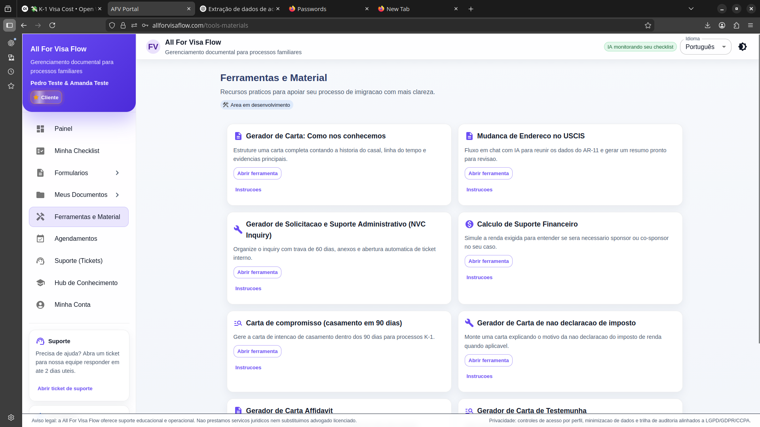760x427 pixels.
Task: Open Minha Checklist via its checklist icon
Action: [40, 151]
